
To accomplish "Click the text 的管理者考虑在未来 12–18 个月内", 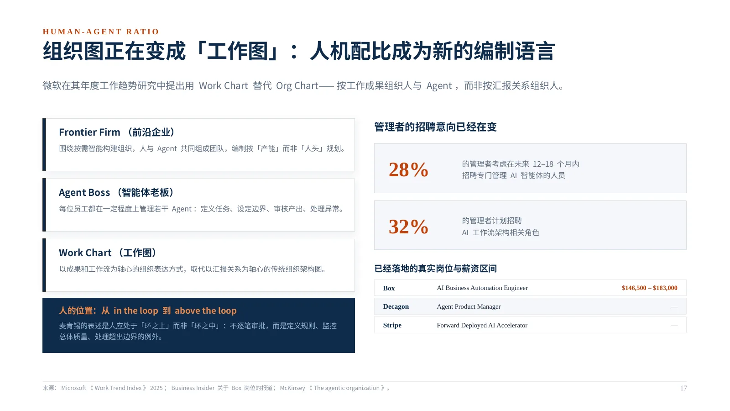I will click(521, 164).
